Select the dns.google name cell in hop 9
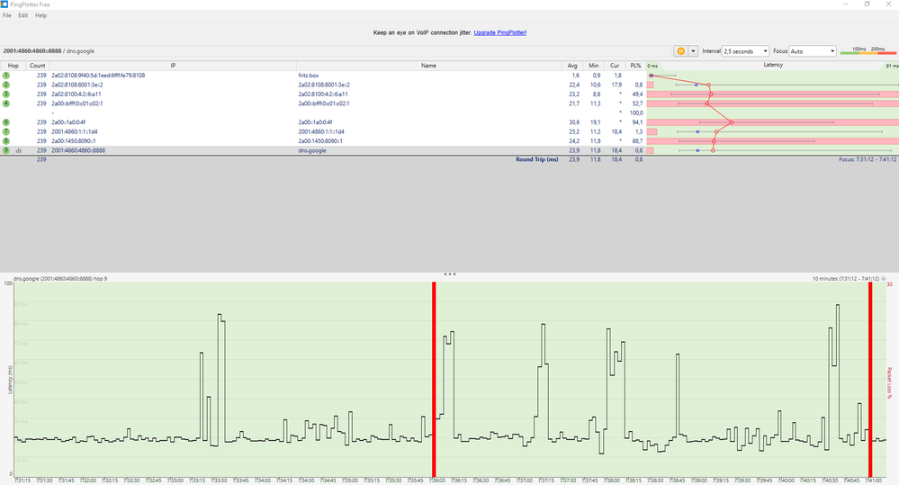The height and width of the screenshot is (485, 899). click(x=312, y=150)
